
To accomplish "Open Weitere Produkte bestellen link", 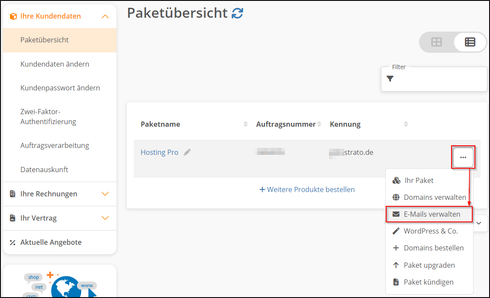I will [307, 189].
